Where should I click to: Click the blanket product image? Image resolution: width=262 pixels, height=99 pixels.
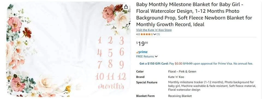pos(69,49)
